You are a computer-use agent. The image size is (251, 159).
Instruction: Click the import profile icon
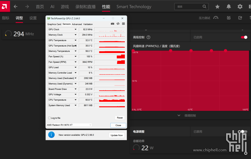[229, 18]
